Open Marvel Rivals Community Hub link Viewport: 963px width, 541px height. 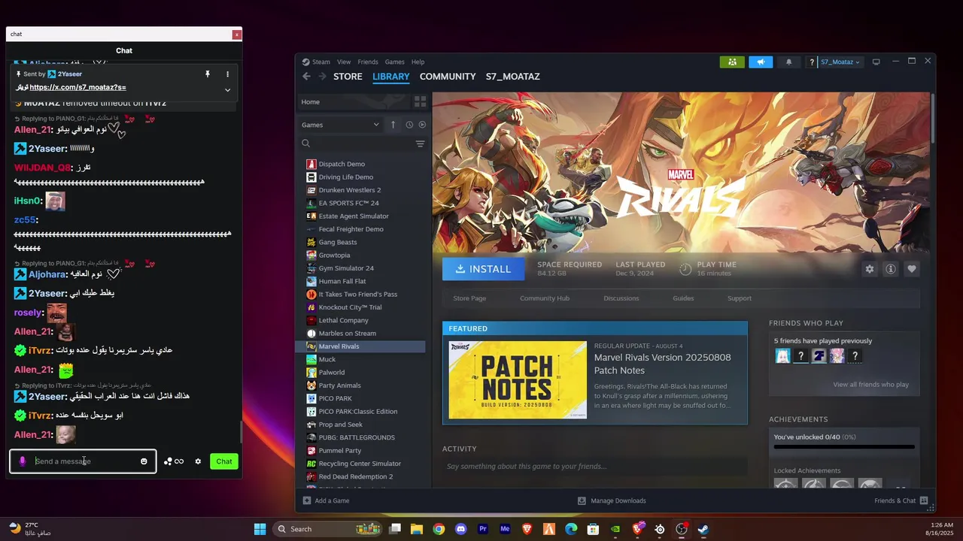point(545,298)
